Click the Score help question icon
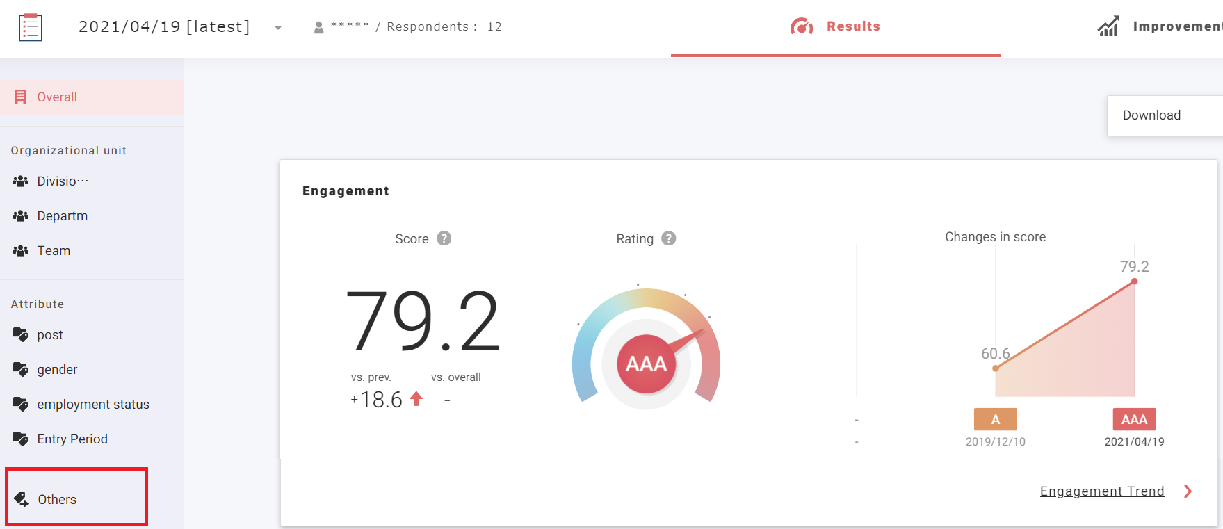1223x529 pixels. pos(444,238)
